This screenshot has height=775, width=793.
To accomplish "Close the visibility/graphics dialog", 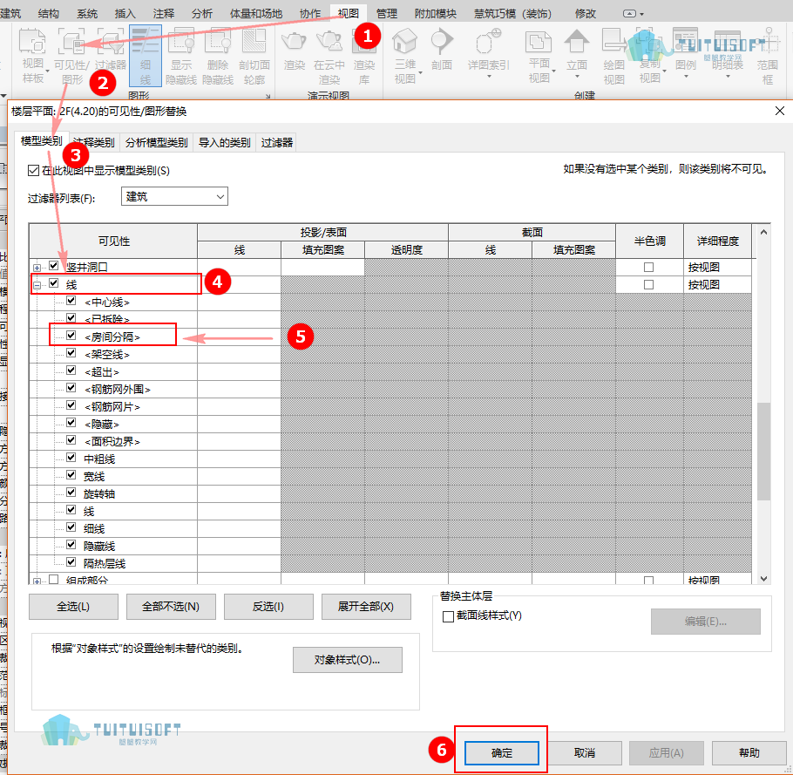I will tap(780, 111).
